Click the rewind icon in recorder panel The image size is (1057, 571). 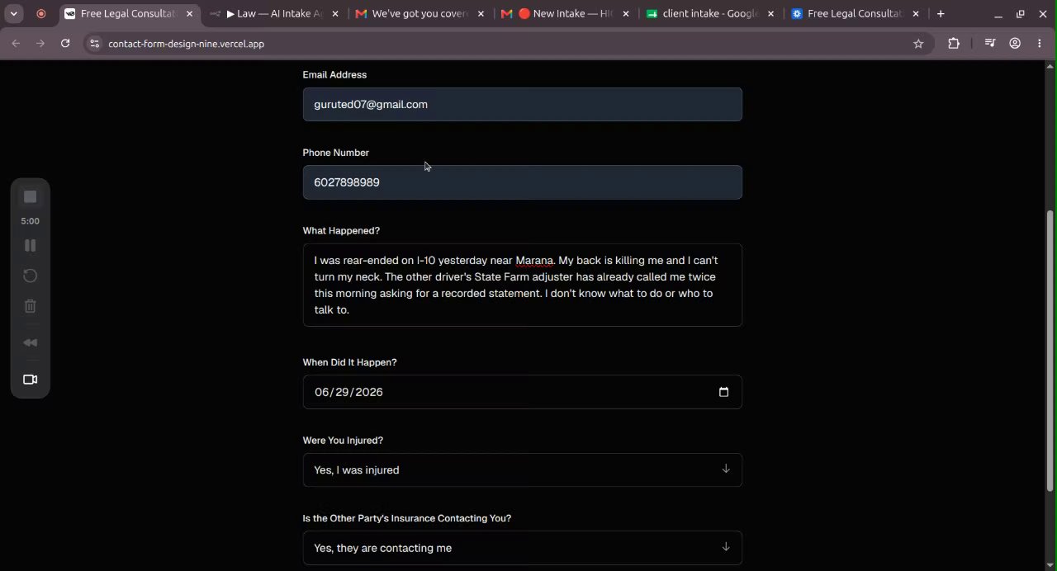pyautogui.click(x=31, y=342)
